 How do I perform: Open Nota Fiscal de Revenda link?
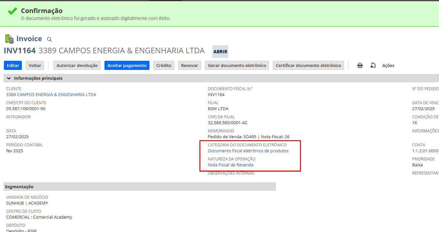pos(230,165)
